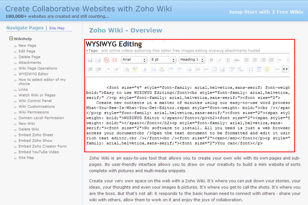
Task: Click Jump Start with 2 Free Wikis
Action: point(266,12)
